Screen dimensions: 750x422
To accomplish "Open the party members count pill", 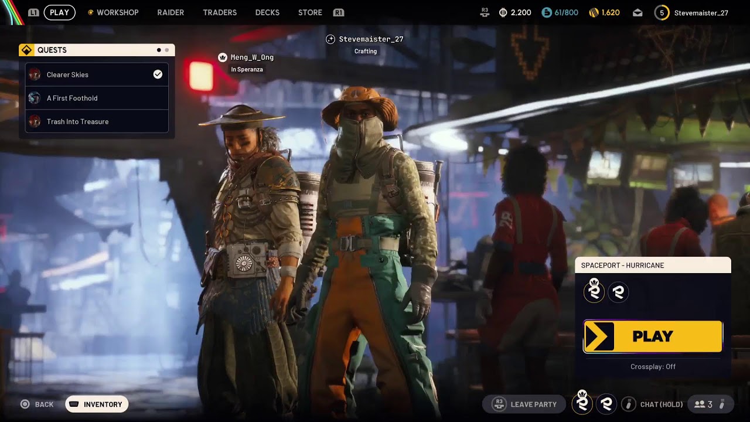I will click(710, 404).
